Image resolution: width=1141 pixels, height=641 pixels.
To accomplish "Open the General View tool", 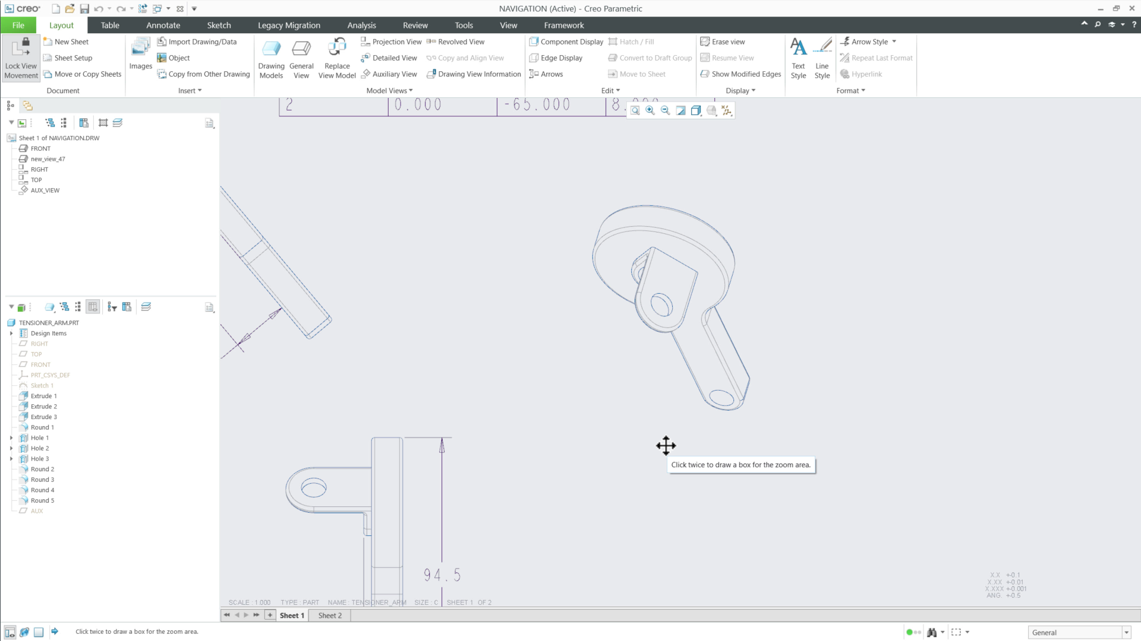I will [301, 57].
